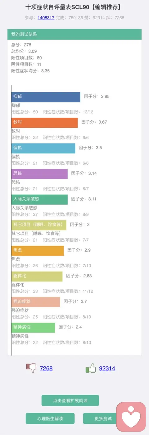Select the green 人际关系敏感 bar
This screenshot has width=149, height=435.
[39, 199]
